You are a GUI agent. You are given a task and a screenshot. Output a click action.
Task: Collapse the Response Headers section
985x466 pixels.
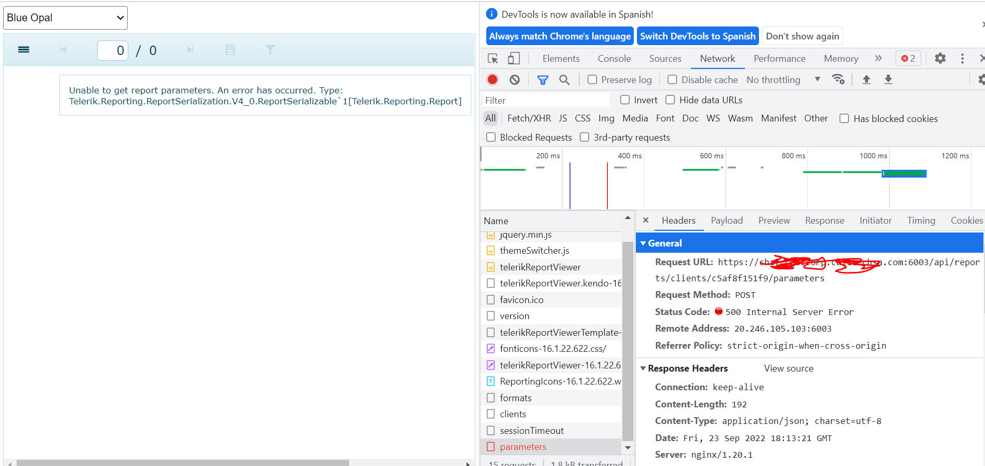643,368
